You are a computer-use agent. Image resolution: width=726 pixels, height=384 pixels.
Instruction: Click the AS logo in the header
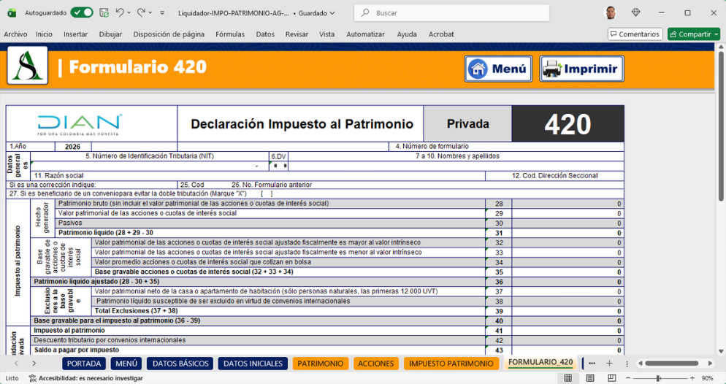(x=27, y=65)
